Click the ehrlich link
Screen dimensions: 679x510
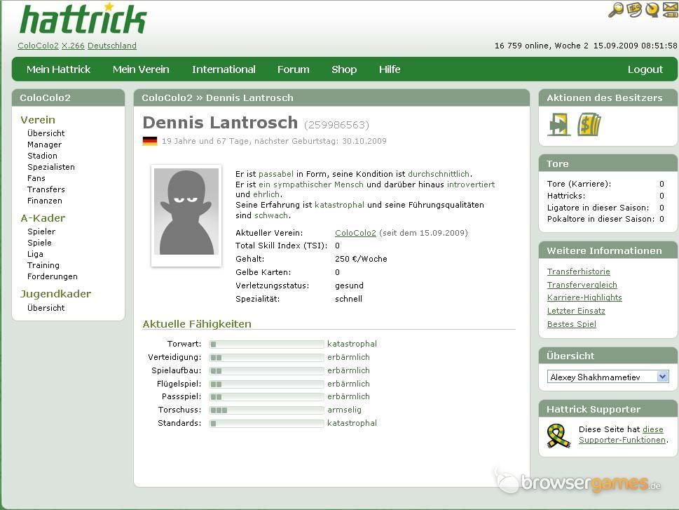(266, 195)
